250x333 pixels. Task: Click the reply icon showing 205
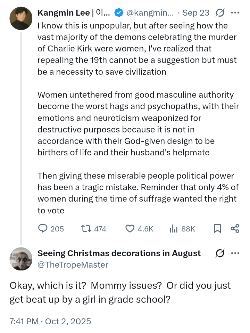tap(43, 228)
